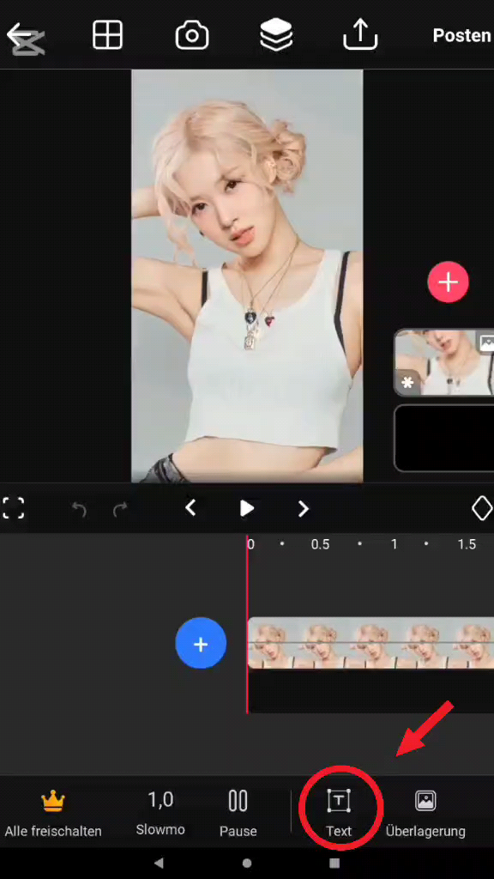Screen dimensions: 494x879
Task: Tap the camera snapshot icon
Action: tap(192, 36)
